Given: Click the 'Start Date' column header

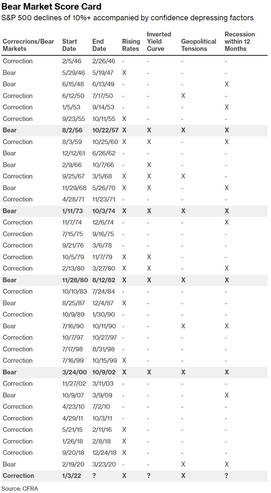Looking at the screenshot, I should coord(69,45).
